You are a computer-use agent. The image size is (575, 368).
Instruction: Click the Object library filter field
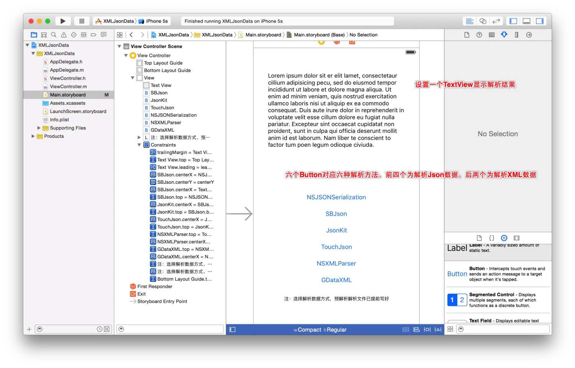(x=503, y=329)
